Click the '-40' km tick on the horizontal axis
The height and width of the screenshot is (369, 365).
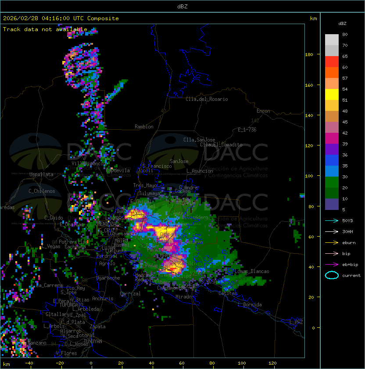click(x=29, y=363)
